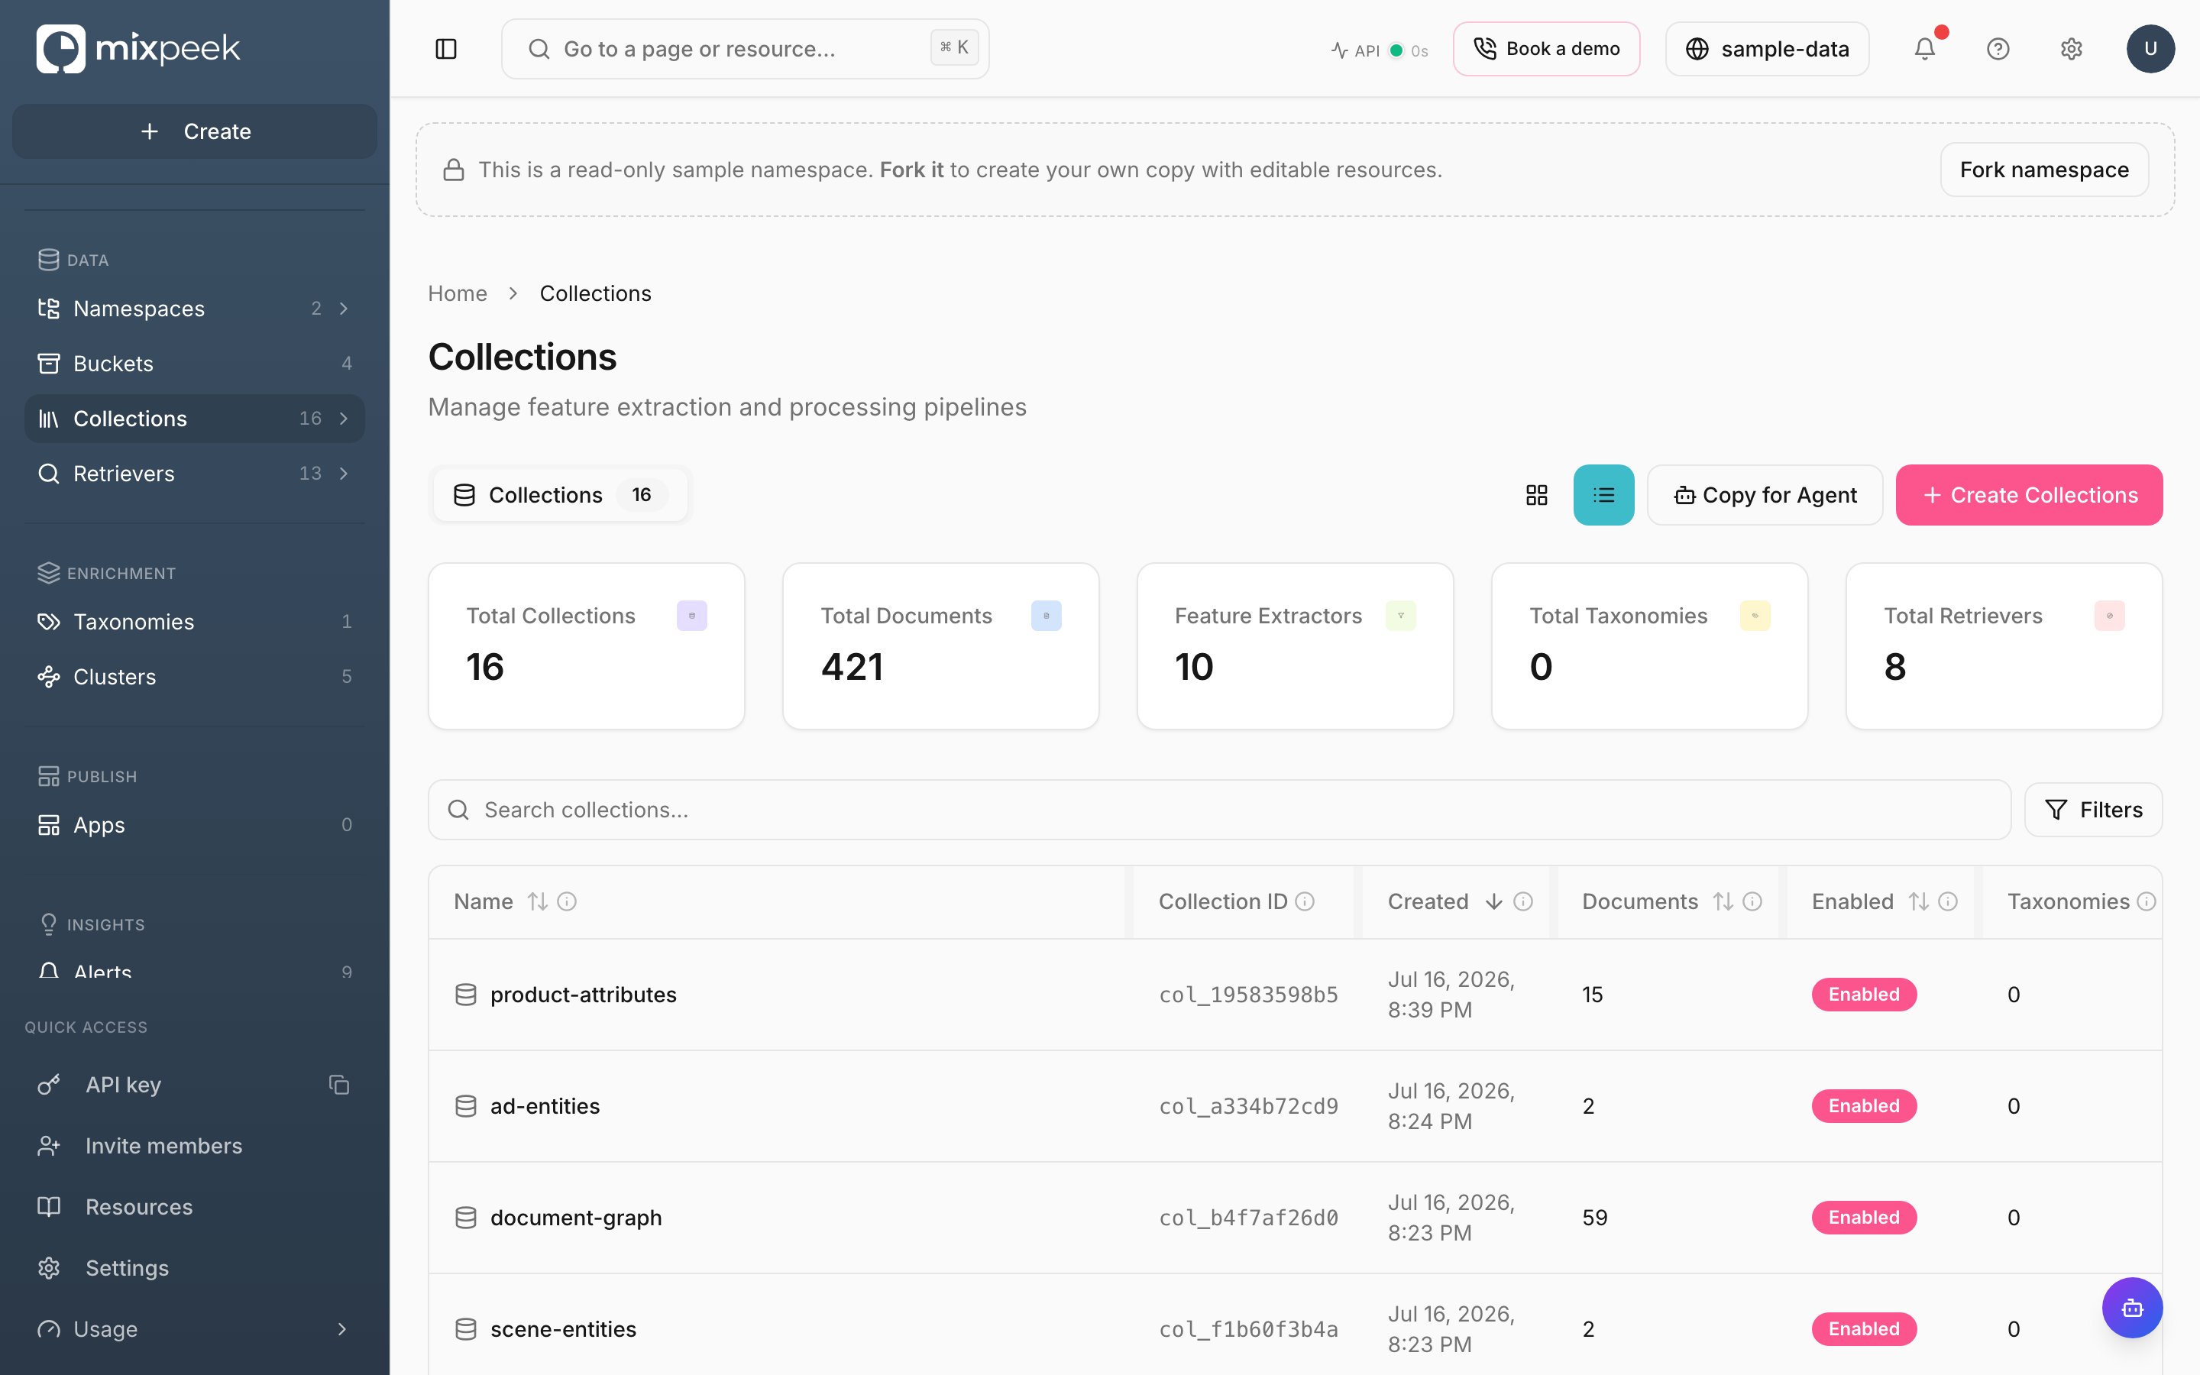Image resolution: width=2200 pixels, height=1375 pixels.
Task: Open the notifications bell
Action: [x=1924, y=49]
